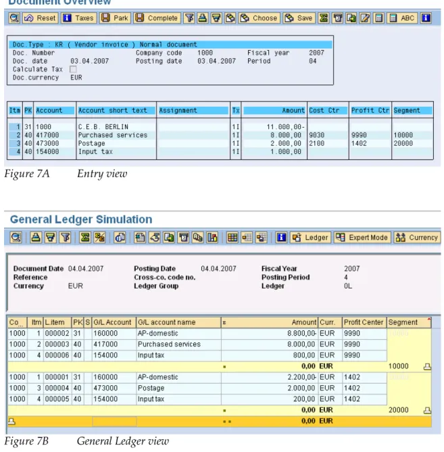Click the Cost Ctr column header
Screen dimensions: 444x452
point(328,110)
